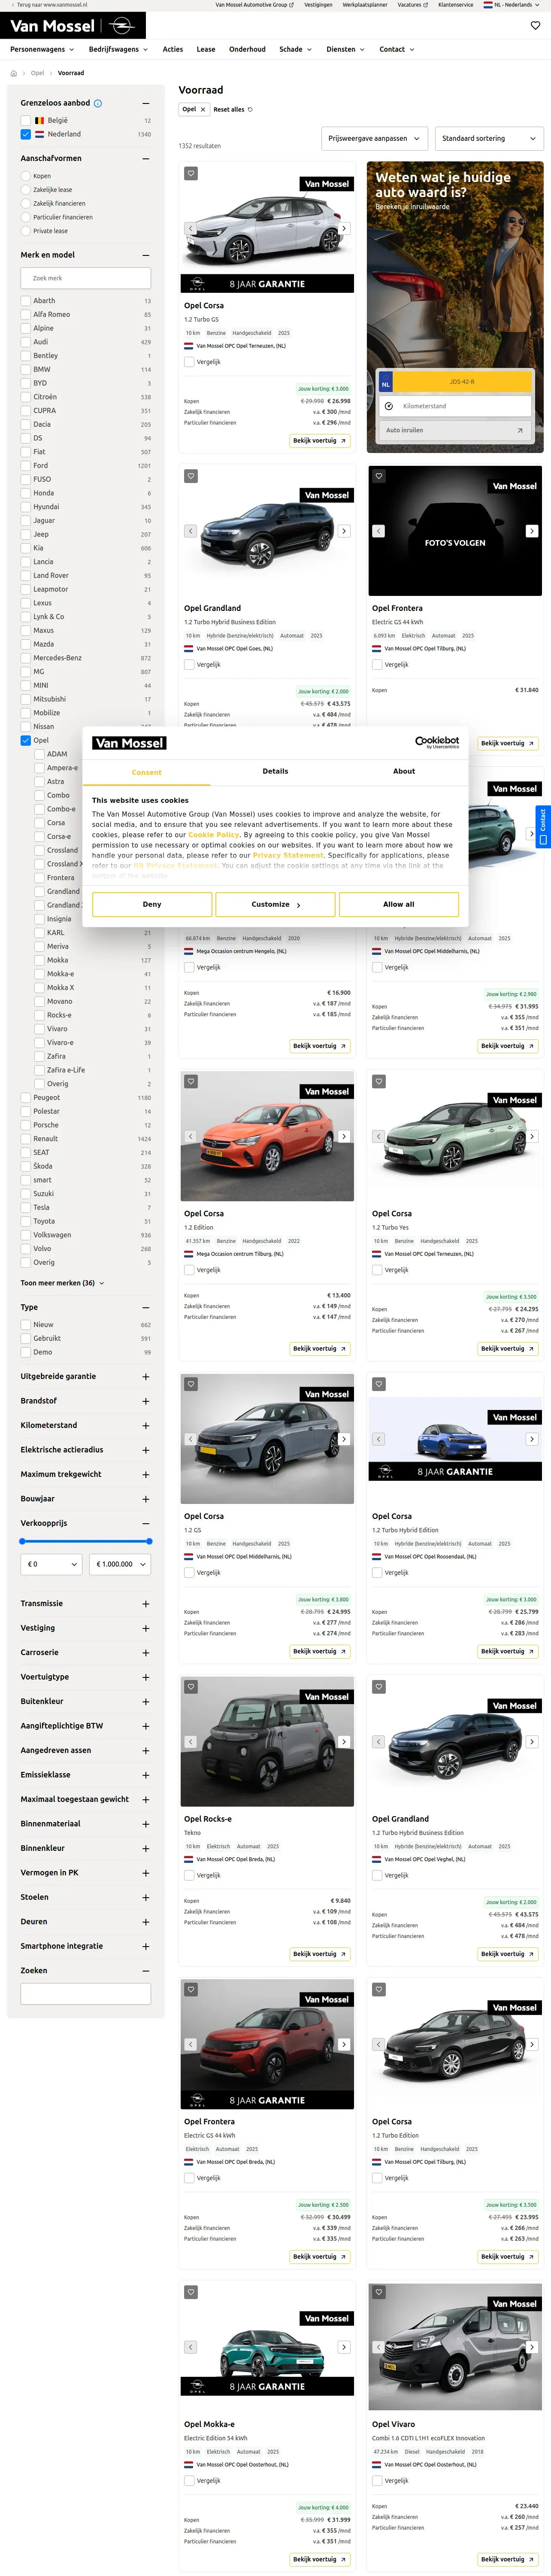Favorite the Opel Frontera Electric GS from Tilburg
Screen dimensions: 551x2576
click(379, 476)
